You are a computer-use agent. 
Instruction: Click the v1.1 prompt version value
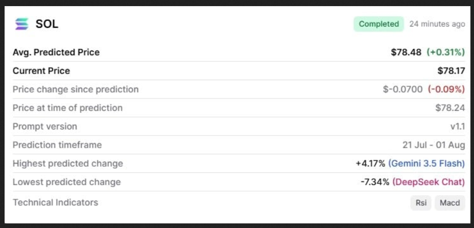tap(458, 126)
